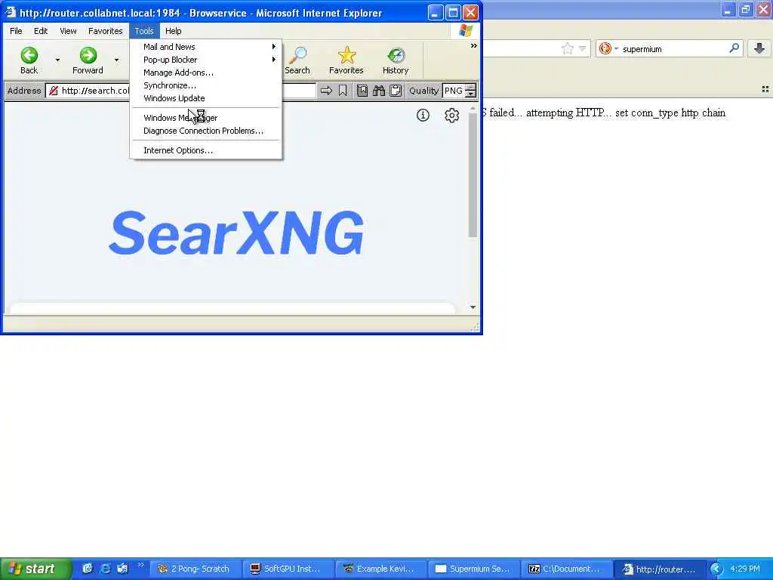Open the bookmarks dropdown arrow in background browser
This screenshot has width=773, height=580.
(582, 48)
